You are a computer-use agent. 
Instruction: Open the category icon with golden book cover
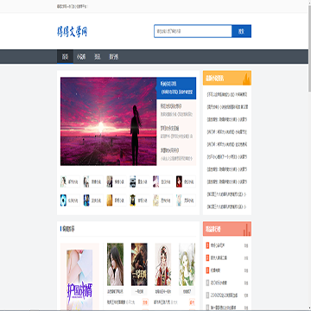pos(117,200)
